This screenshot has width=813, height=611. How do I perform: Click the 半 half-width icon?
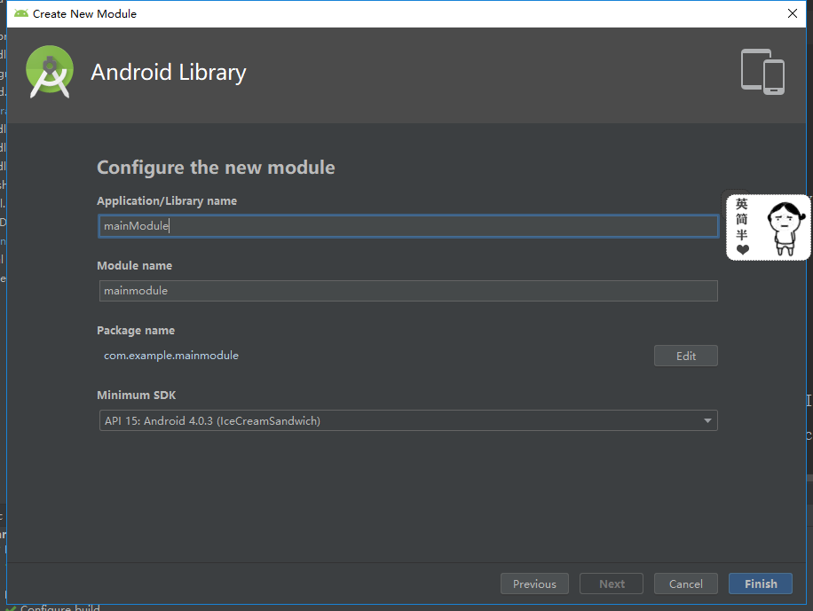point(742,235)
